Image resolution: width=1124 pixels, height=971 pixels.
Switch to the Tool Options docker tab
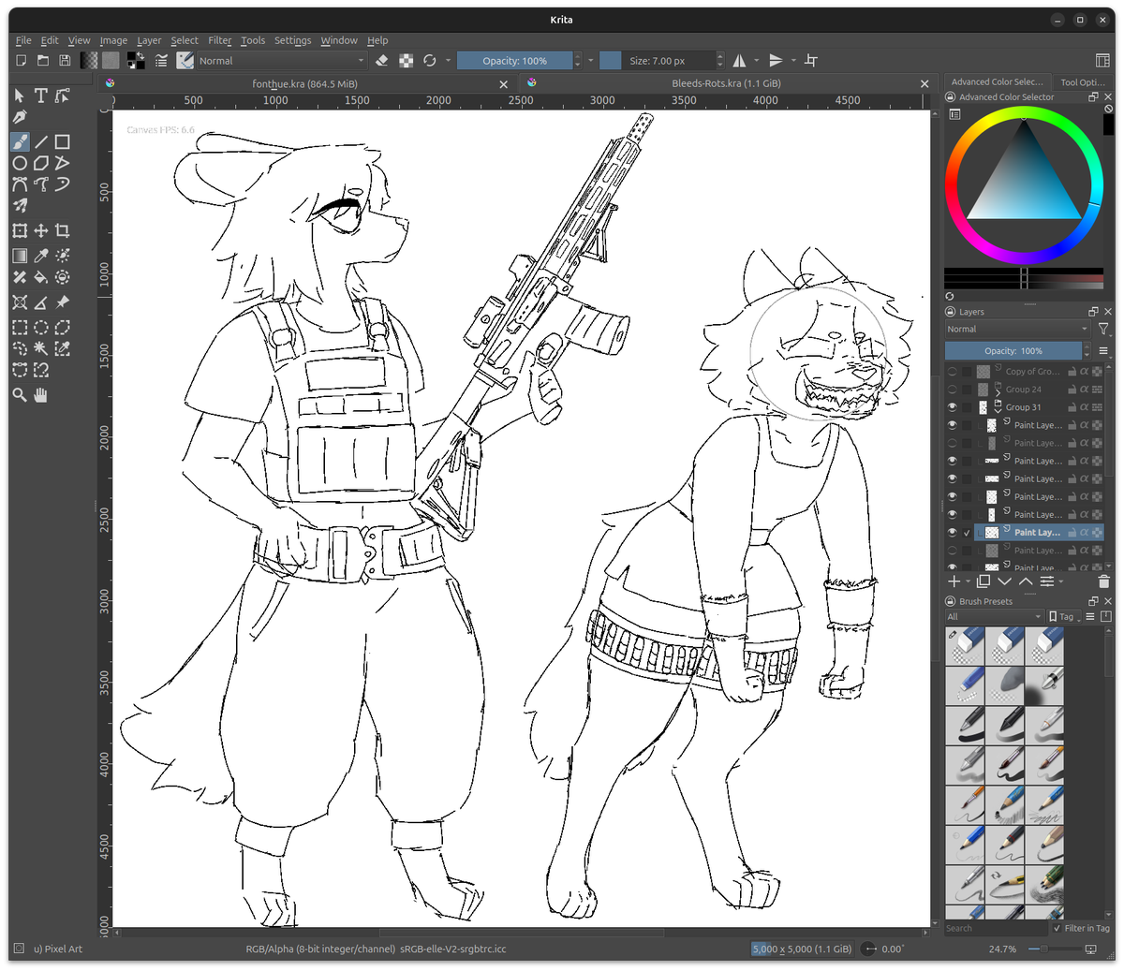(1083, 82)
